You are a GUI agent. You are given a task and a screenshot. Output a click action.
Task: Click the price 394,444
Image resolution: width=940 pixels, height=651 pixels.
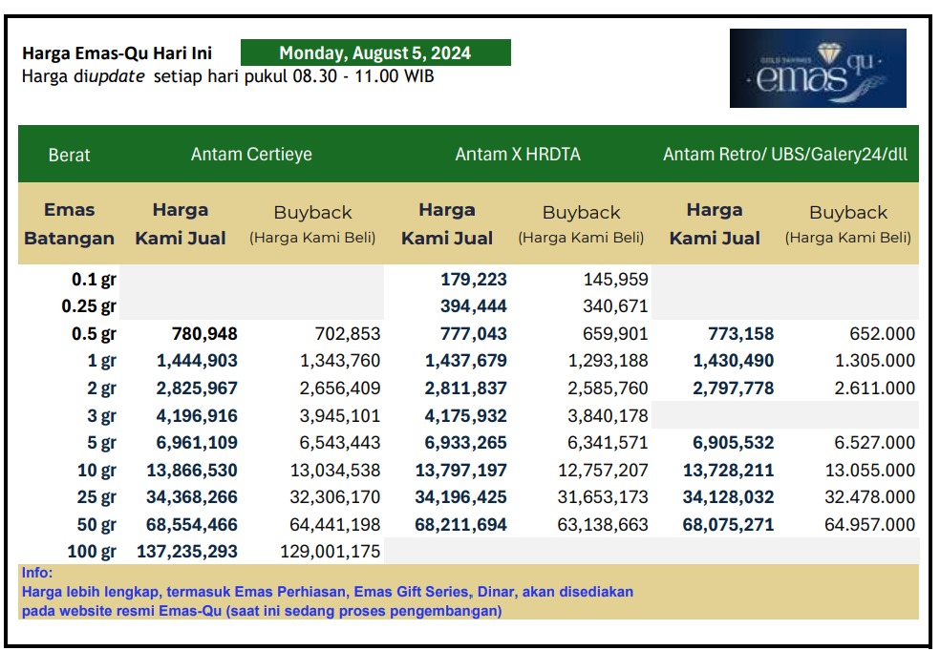[x=474, y=306]
